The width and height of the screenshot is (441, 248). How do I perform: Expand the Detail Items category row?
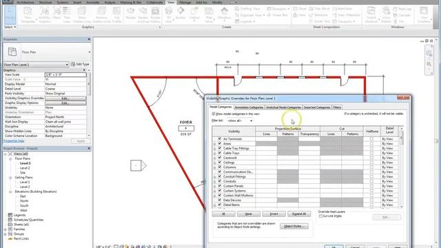pos(214,205)
